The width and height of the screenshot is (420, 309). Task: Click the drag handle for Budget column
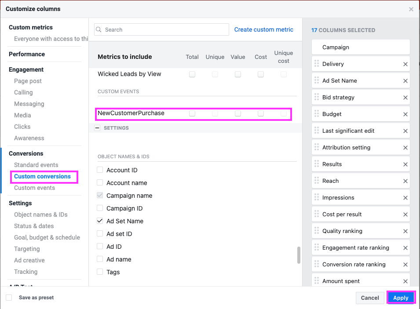tap(317, 114)
